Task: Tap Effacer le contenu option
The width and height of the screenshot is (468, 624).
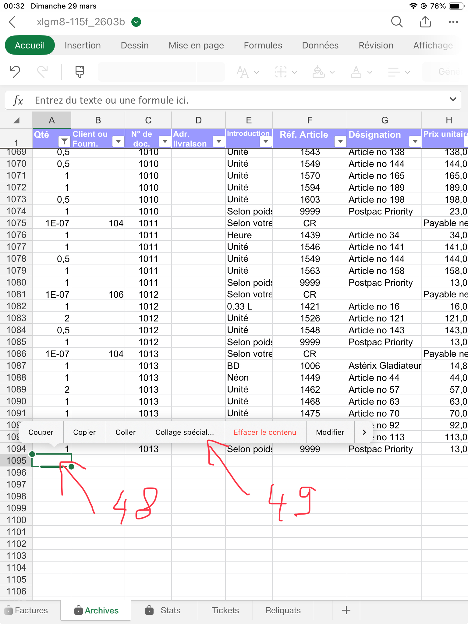Action: pos(265,432)
